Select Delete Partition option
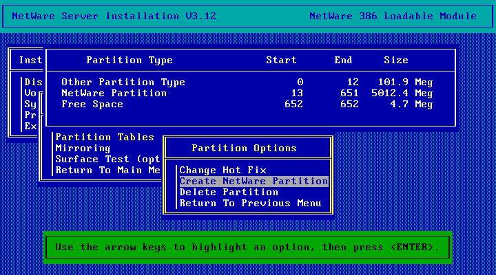The image size is (496, 275). point(229,192)
